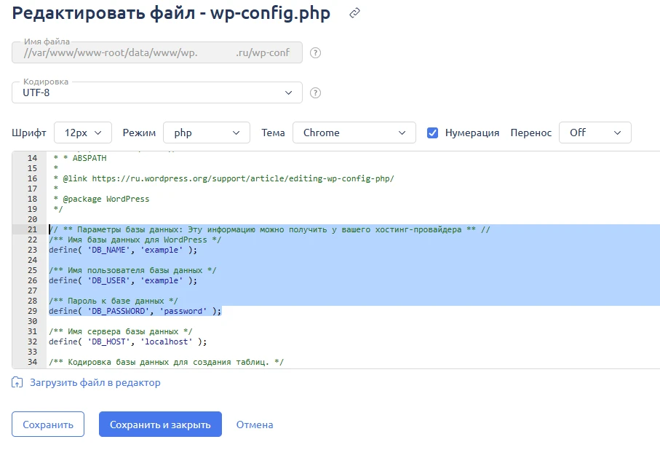Open the Тема Chrome theme dropdown
The width and height of the screenshot is (660, 458).
click(354, 133)
